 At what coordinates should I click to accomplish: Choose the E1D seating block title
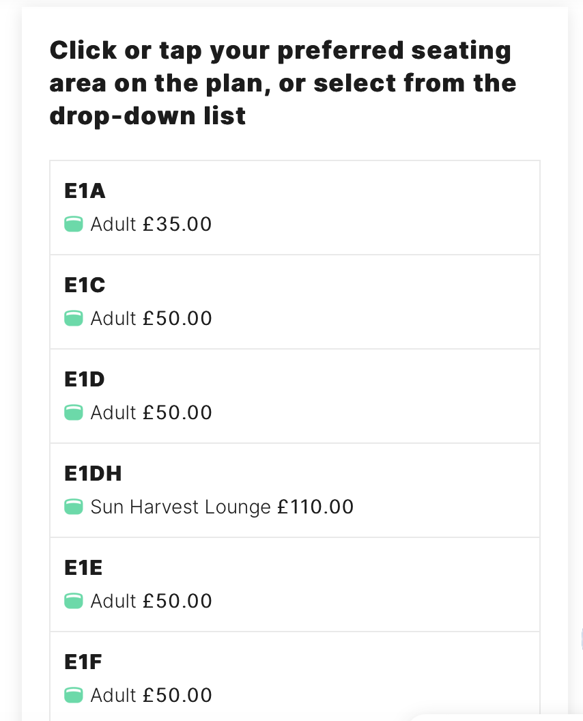point(85,380)
